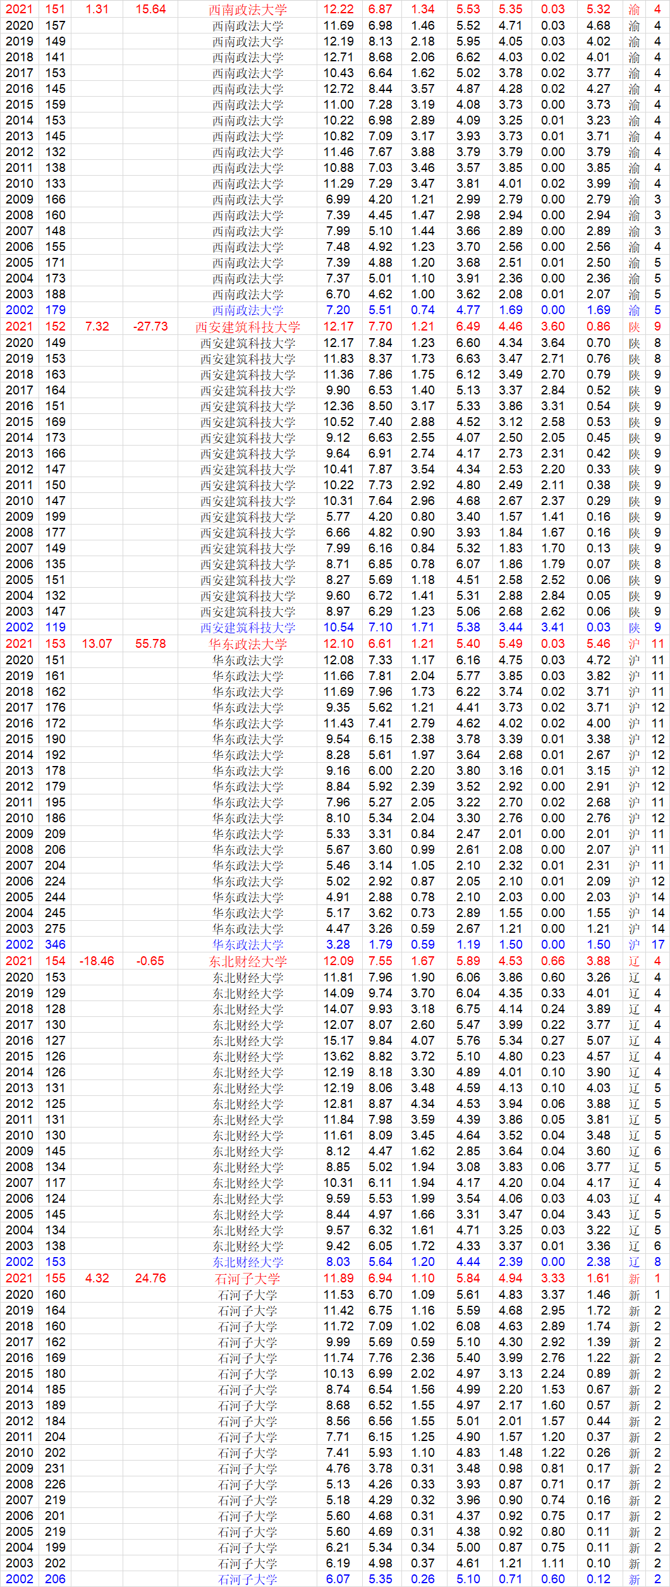Click value -0.65 in 东北财经大学 2021 row
670x1587 pixels.
[x=150, y=961]
